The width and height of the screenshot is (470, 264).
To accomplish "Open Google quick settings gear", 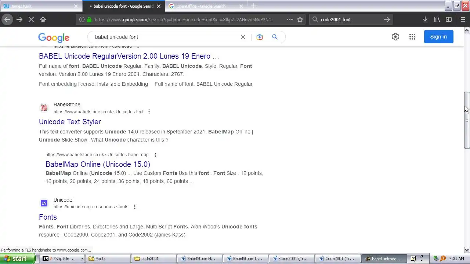I will (x=395, y=37).
